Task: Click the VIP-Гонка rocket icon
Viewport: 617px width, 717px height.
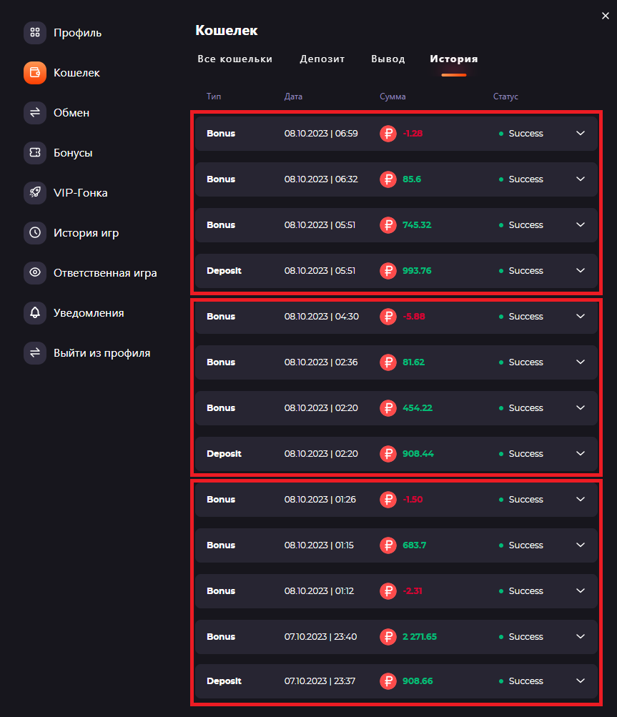Action: (x=34, y=193)
